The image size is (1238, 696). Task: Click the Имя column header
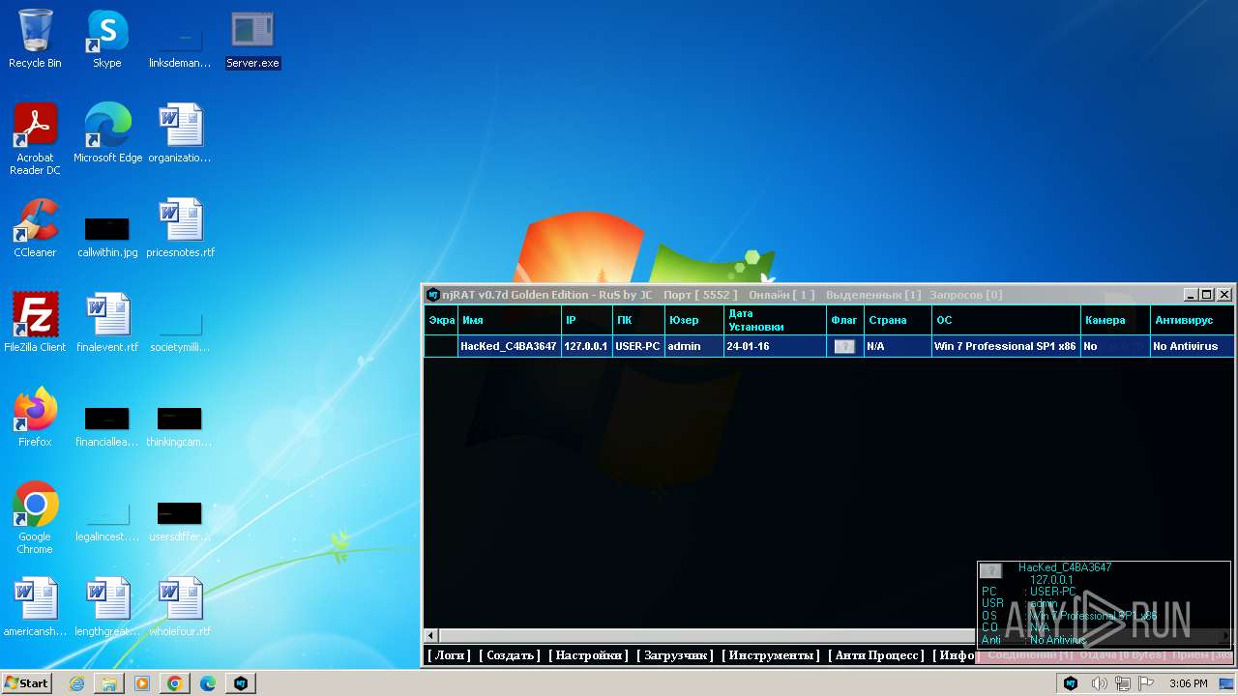click(x=510, y=320)
